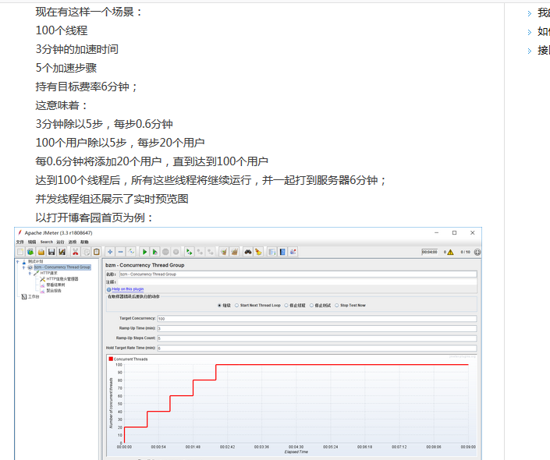550x460 pixels.
Task: Select the 察看结果树 tree node
Action: pos(55,285)
